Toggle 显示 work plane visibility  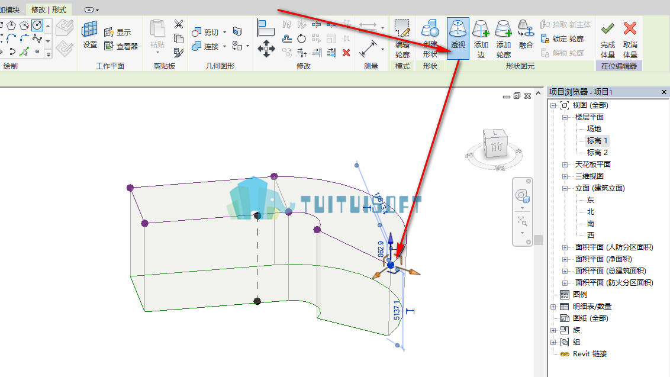[x=118, y=32]
